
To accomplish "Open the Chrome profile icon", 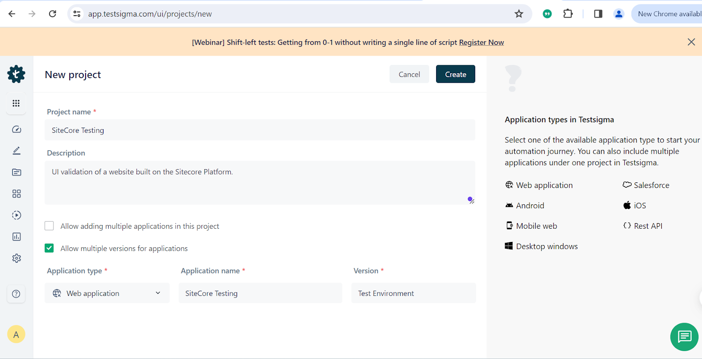I will pyautogui.click(x=619, y=14).
